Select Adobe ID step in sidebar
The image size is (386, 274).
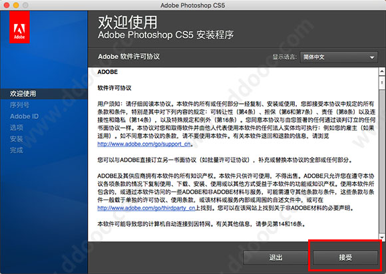tap(24, 116)
